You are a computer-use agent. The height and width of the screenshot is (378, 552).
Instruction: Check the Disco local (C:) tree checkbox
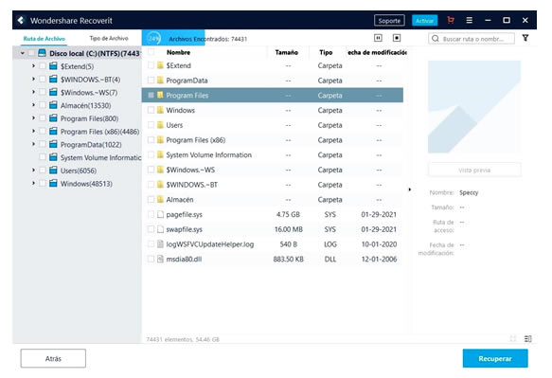pos(31,53)
